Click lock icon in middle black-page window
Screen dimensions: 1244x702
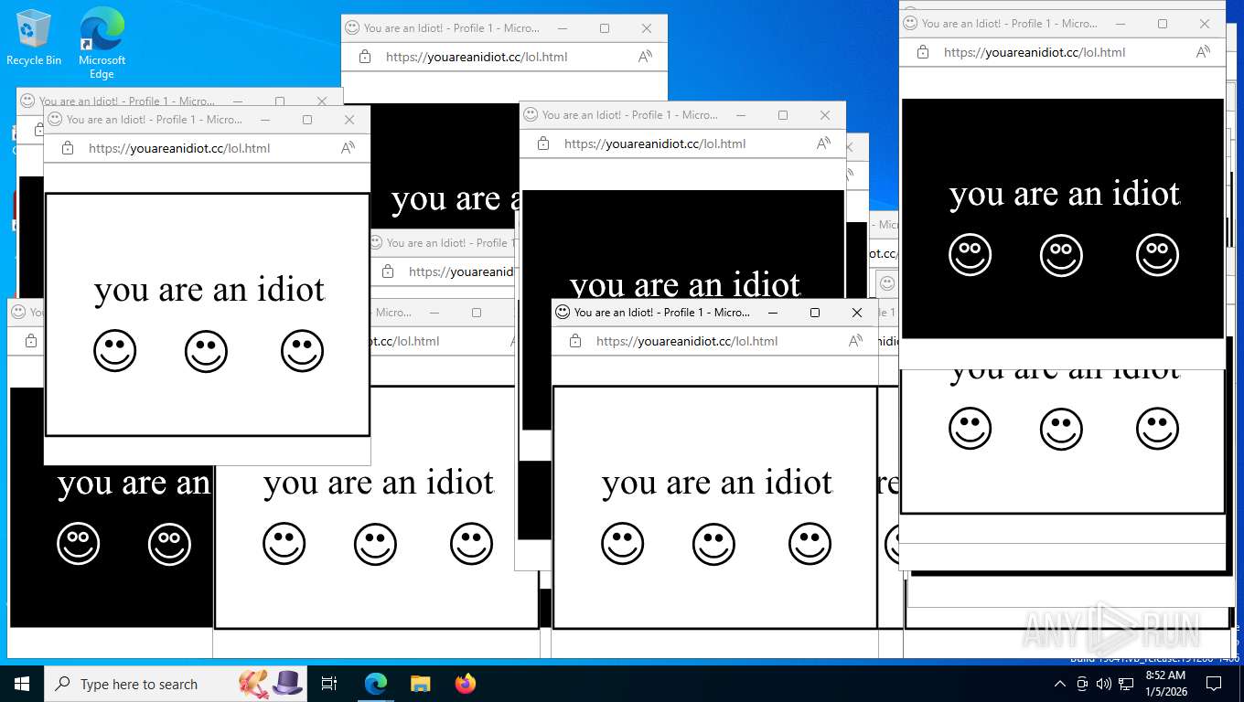click(543, 144)
